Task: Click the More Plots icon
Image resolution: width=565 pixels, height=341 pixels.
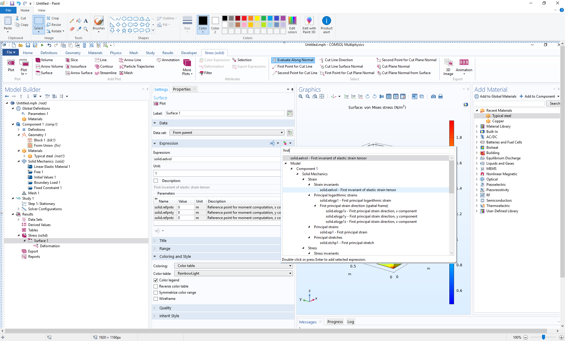Action: [187, 63]
